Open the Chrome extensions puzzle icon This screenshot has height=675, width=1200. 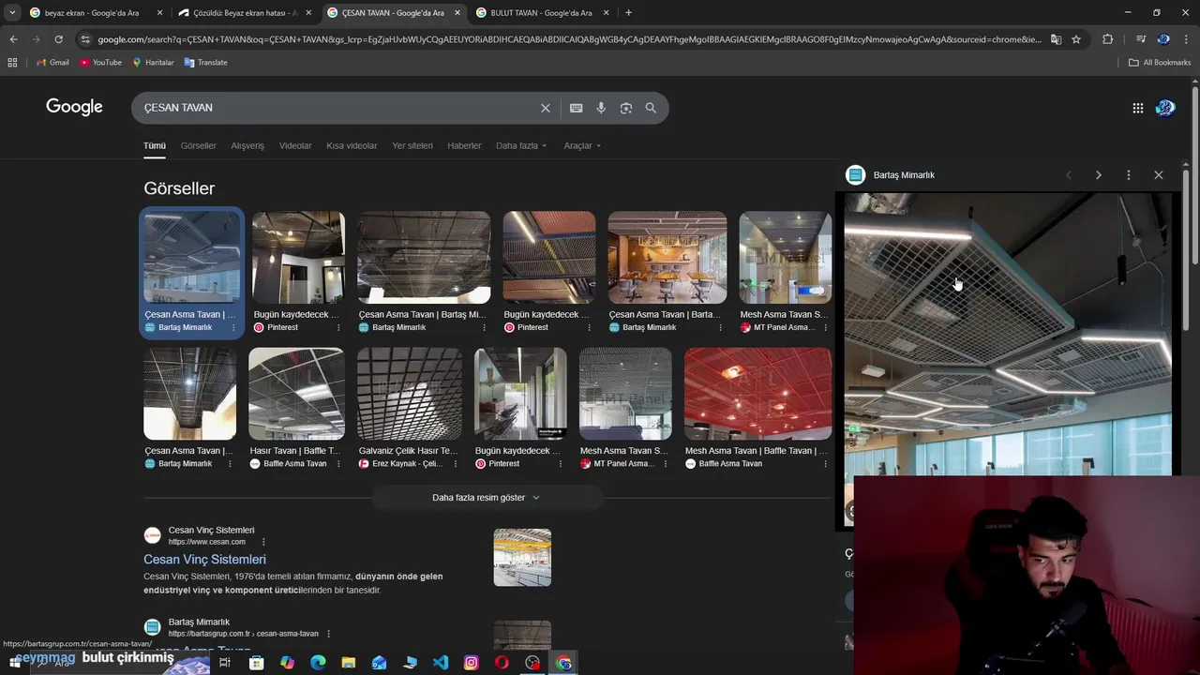point(1107,39)
